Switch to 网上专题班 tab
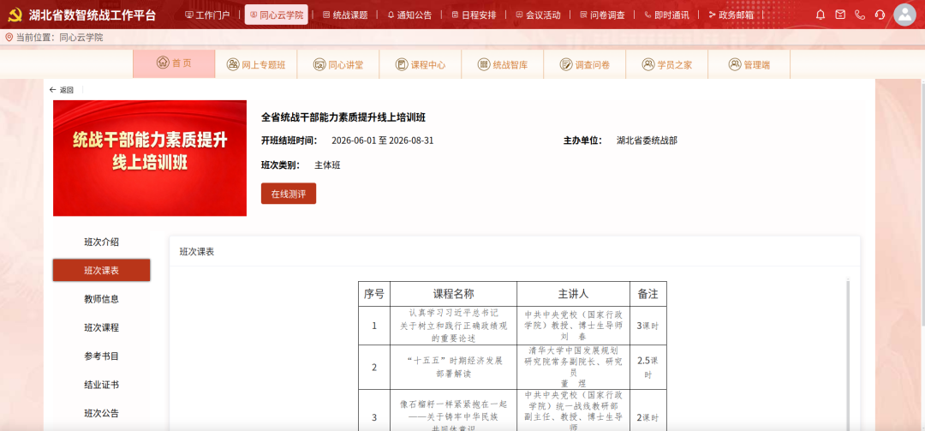925x431 pixels. [x=256, y=64]
